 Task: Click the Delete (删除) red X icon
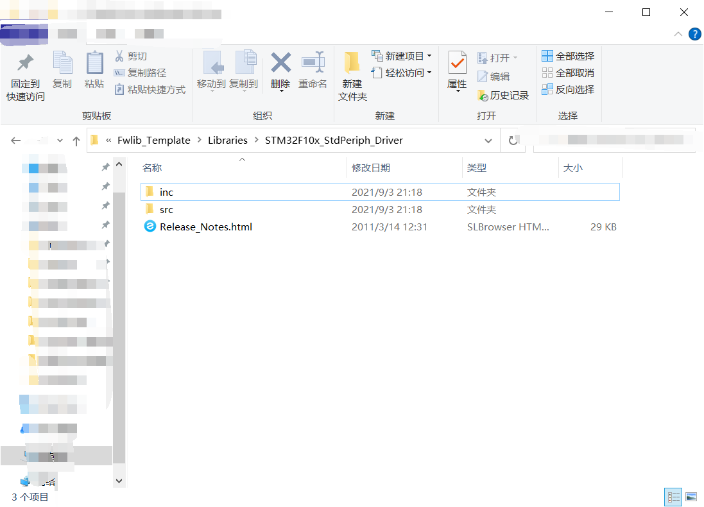click(281, 63)
